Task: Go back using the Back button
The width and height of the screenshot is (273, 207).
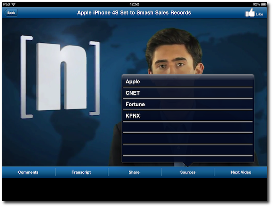Action: (11, 13)
